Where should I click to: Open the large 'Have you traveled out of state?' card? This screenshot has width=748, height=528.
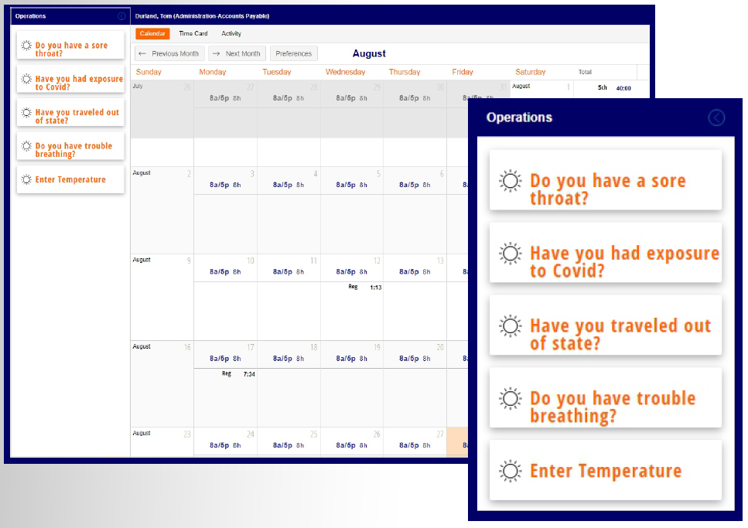click(x=606, y=325)
